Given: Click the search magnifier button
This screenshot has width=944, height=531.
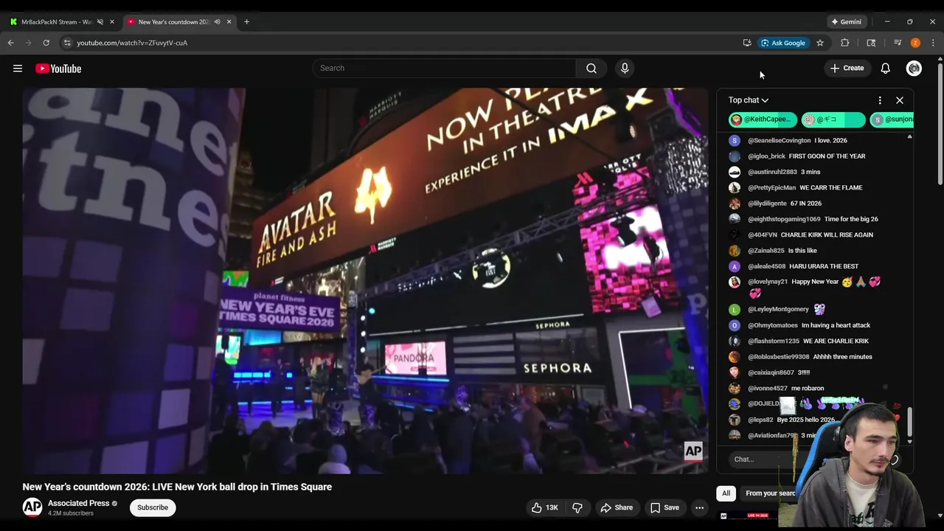Looking at the screenshot, I should (x=591, y=69).
